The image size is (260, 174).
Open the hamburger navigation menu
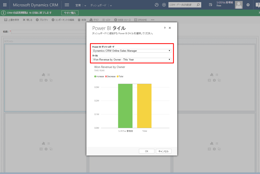[x=67, y=5]
